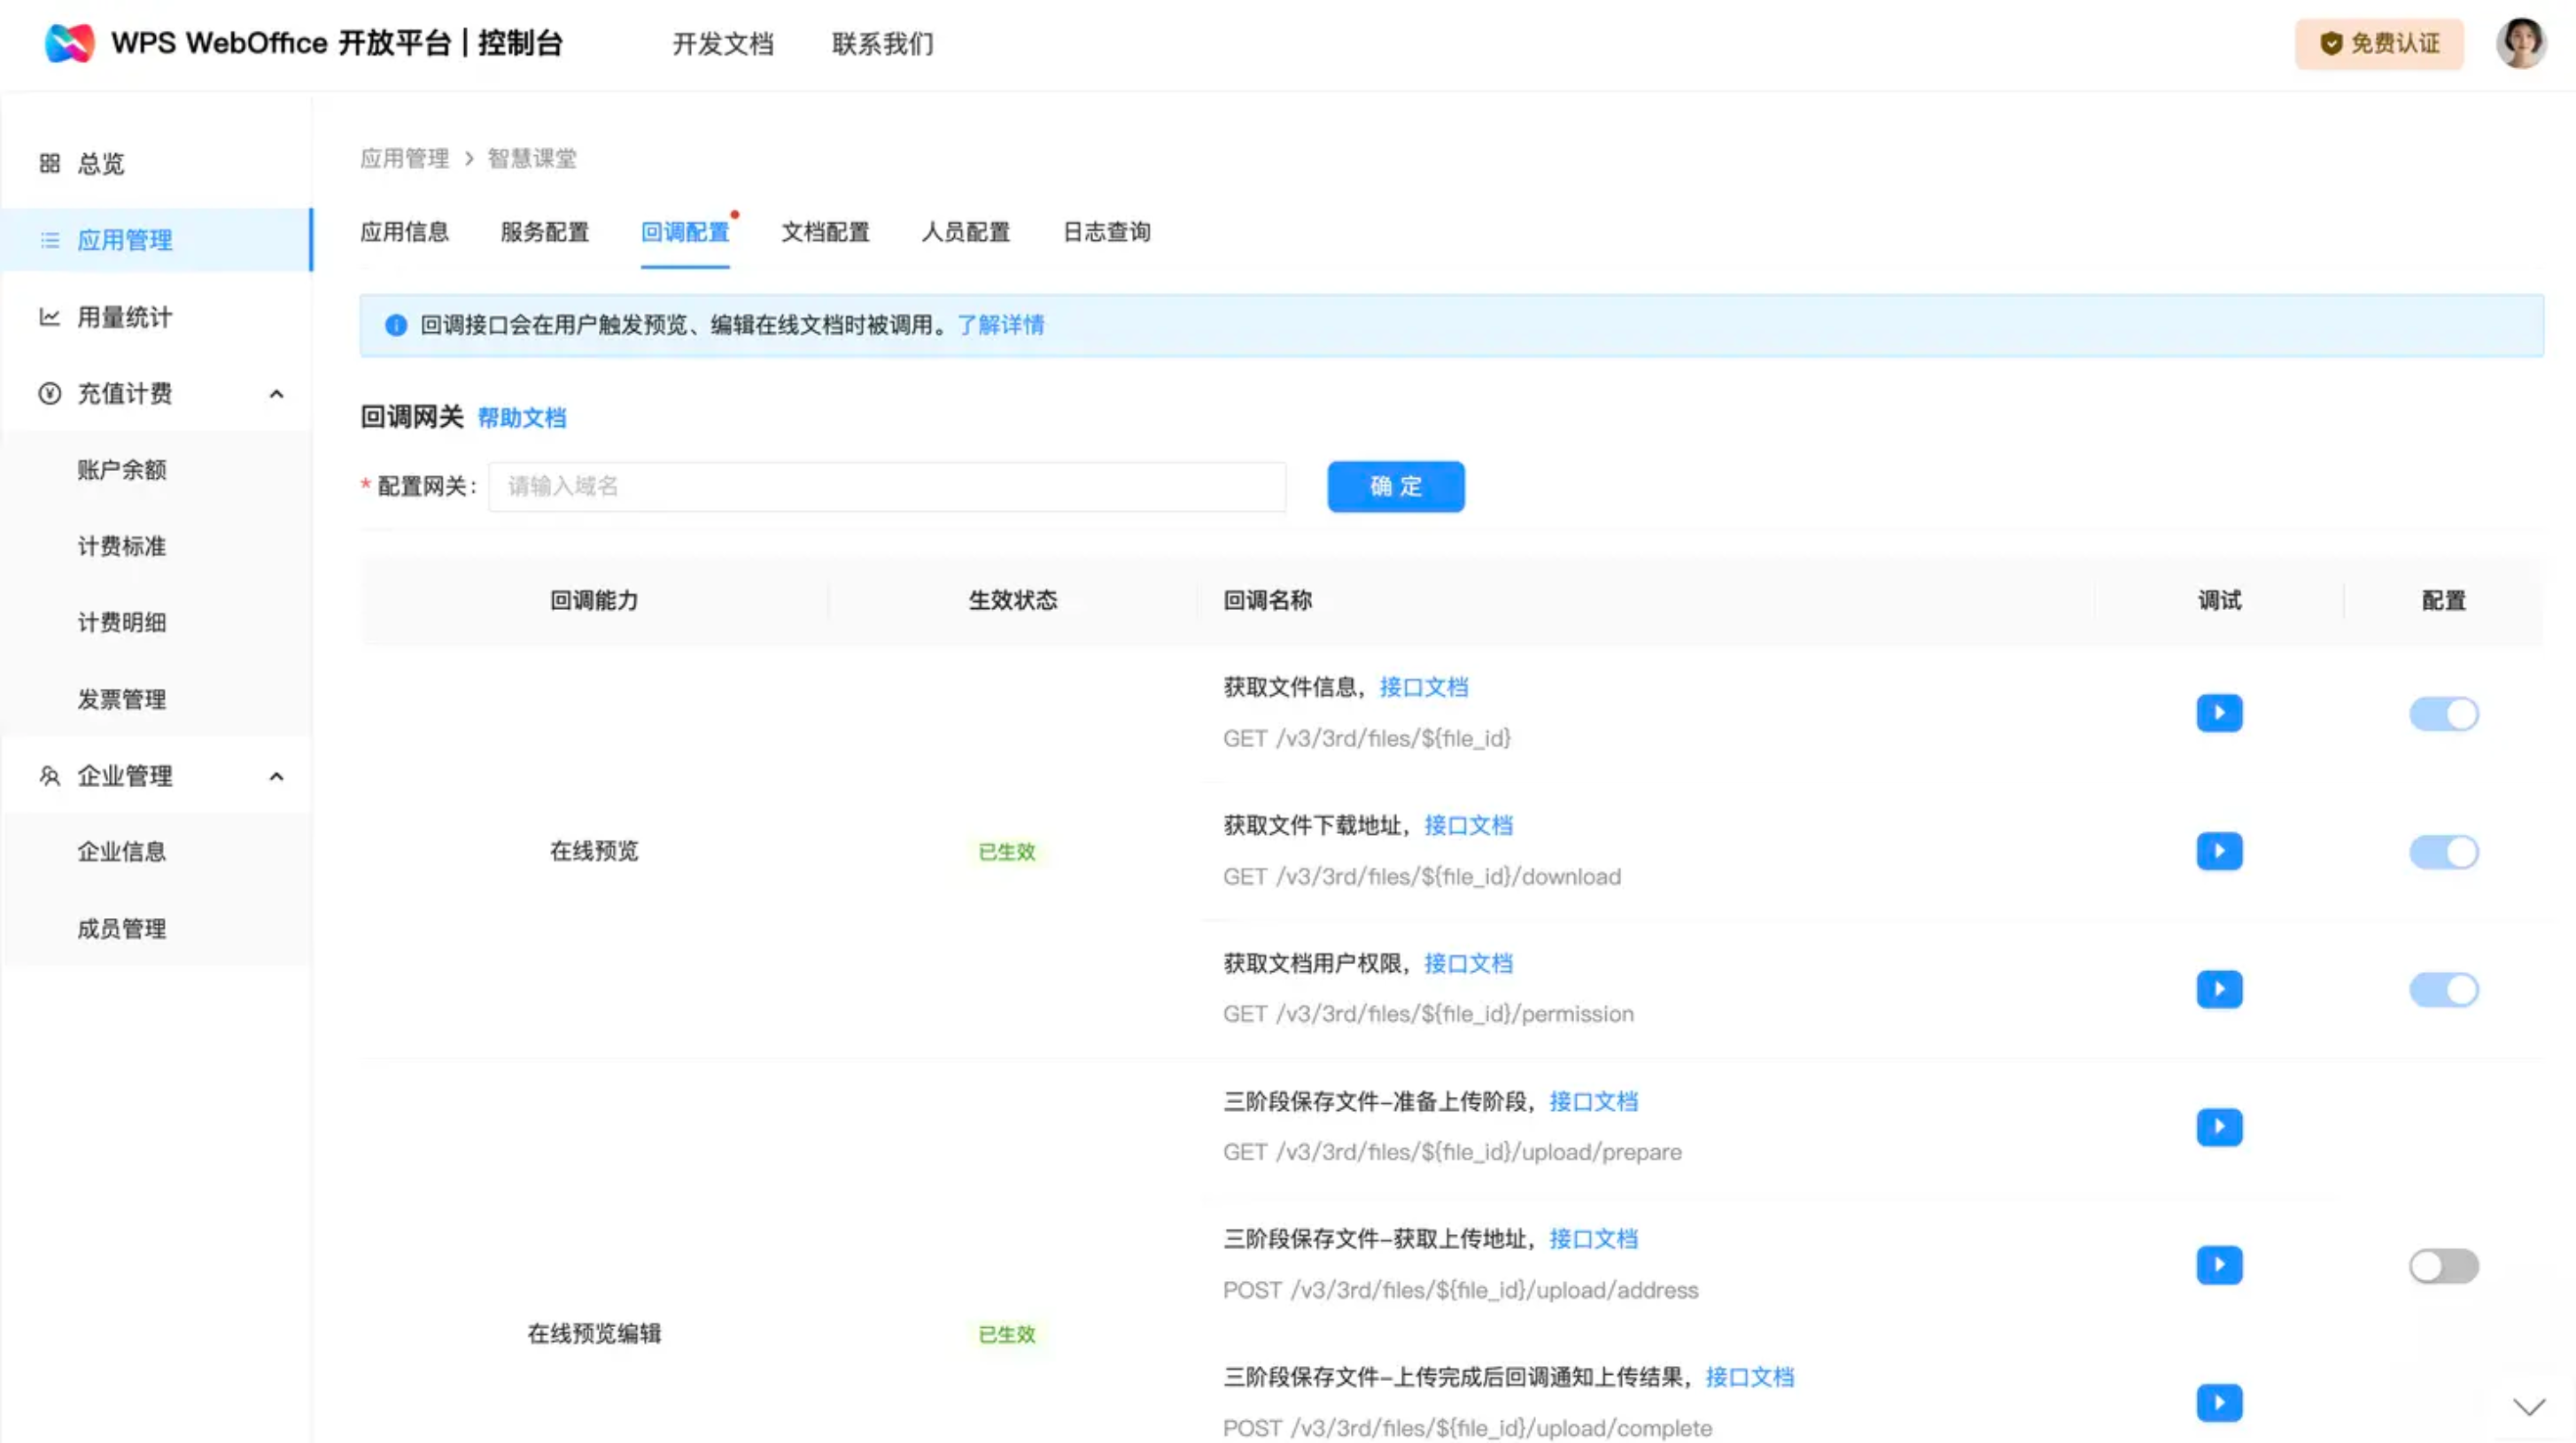Screen dimensions: 2576x1443
Task: Toggle the 获取文档用户权限 configuration switch
Action: (x=2443, y=991)
